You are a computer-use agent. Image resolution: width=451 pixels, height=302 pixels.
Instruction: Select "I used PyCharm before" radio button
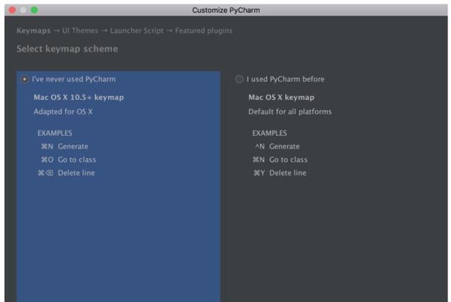coord(239,79)
